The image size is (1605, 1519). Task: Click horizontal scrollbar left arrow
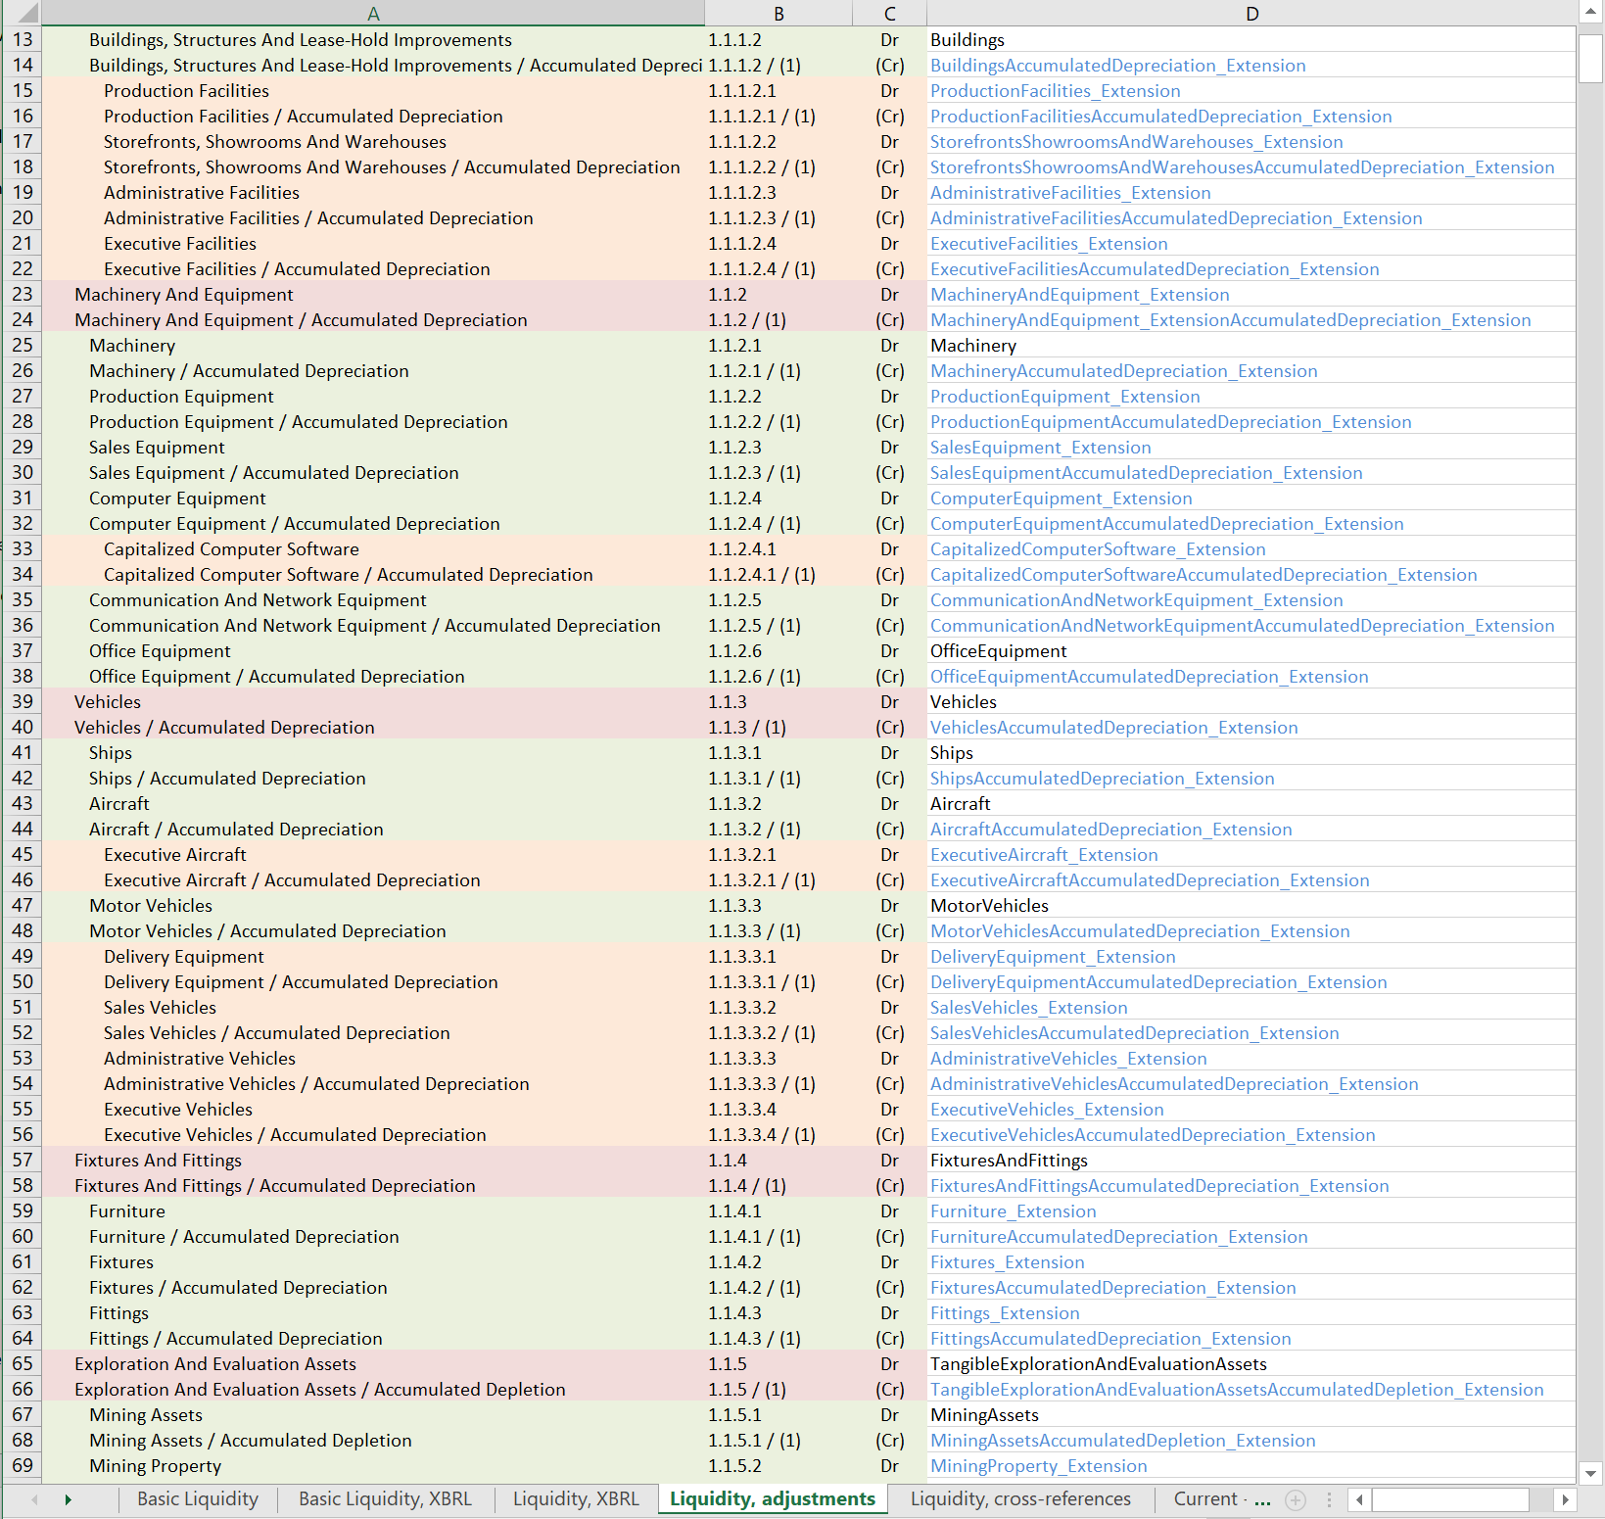click(x=1359, y=1499)
